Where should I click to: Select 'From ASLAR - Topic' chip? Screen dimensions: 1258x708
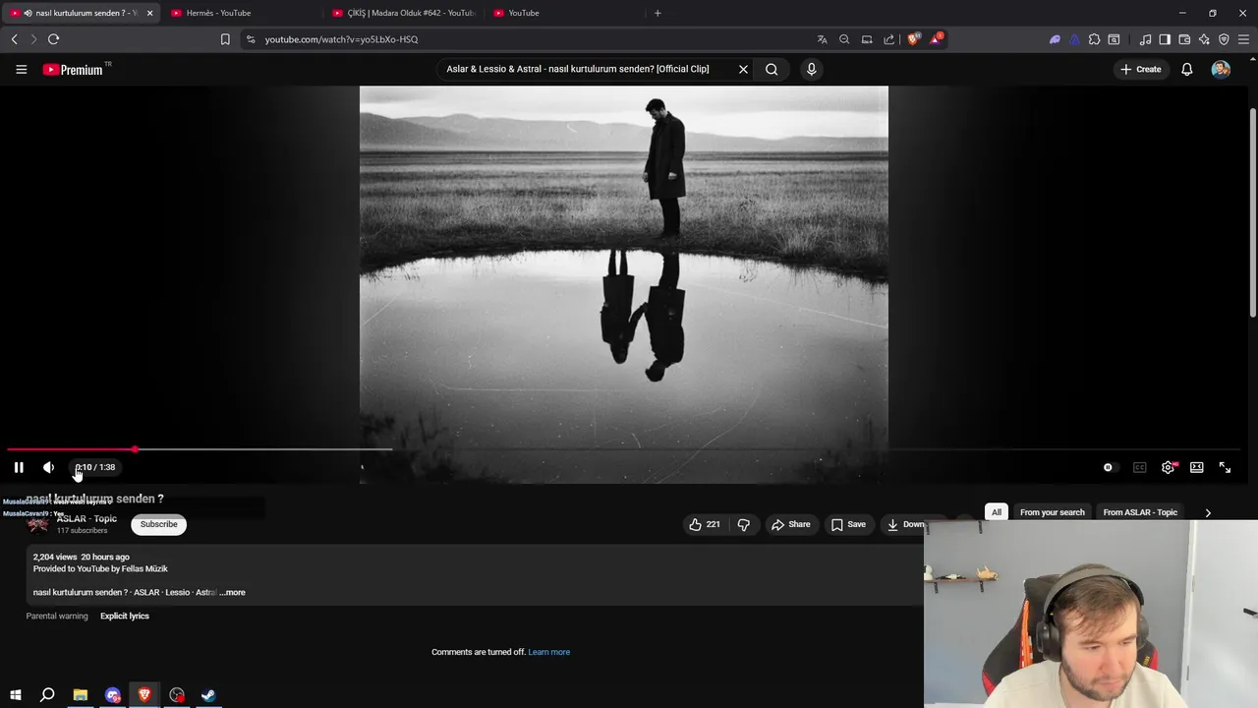pos(1140,512)
